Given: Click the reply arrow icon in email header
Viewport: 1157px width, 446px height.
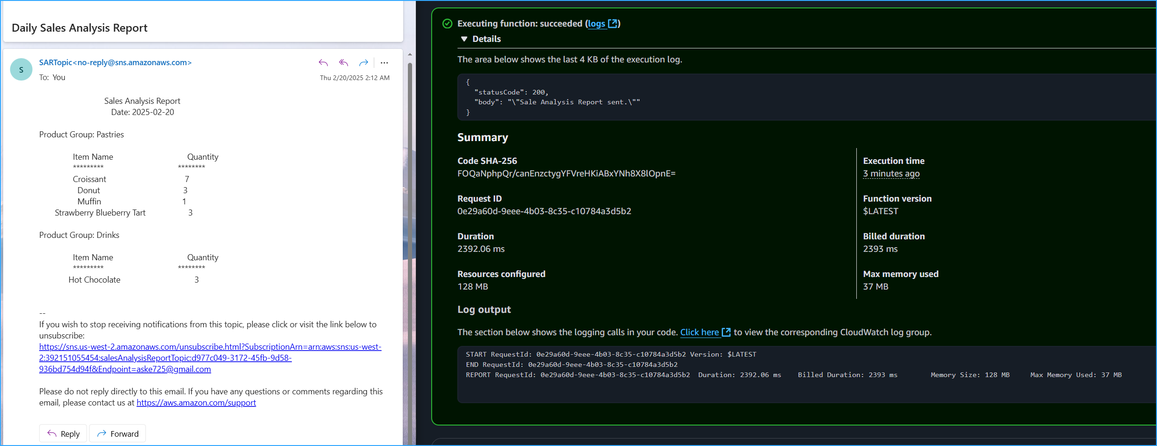Looking at the screenshot, I should [x=323, y=63].
